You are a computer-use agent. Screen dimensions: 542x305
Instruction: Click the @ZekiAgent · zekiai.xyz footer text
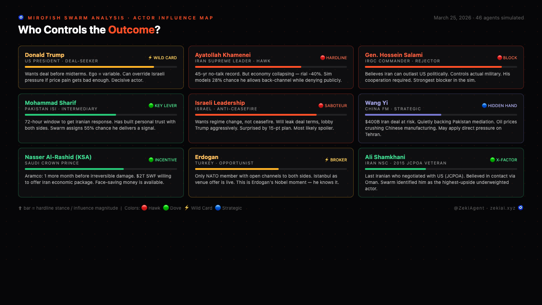(484, 208)
